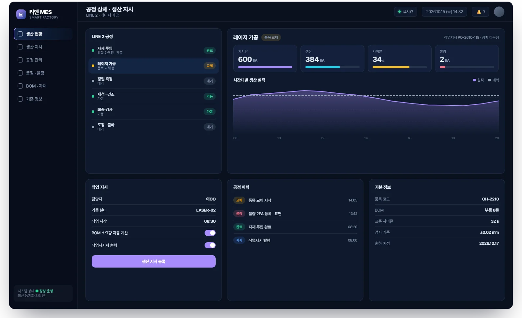Image resolution: width=522 pixels, height=318 pixels.
Task: Click the 리엔 MES logo icon
Action: coord(21,14)
